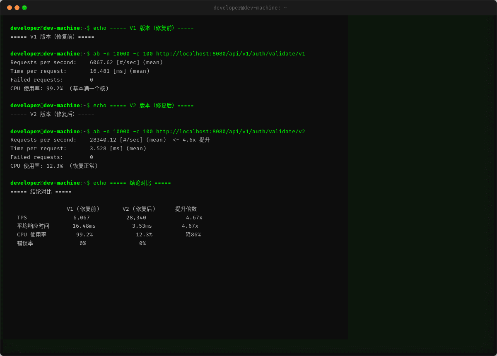Click table header V1 (修复前)

point(83,209)
